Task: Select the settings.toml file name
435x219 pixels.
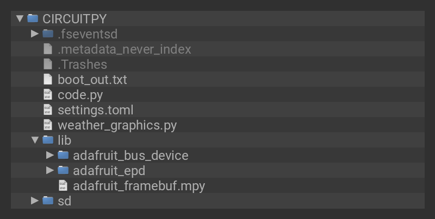Action: click(95, 110)
